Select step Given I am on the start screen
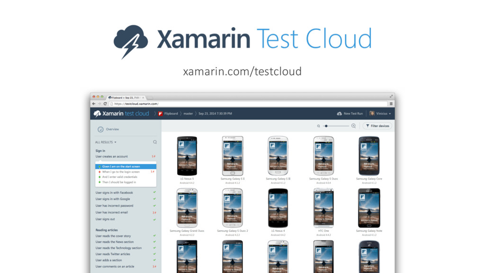The width and height of the screenshot is (485, 273). 126,166
